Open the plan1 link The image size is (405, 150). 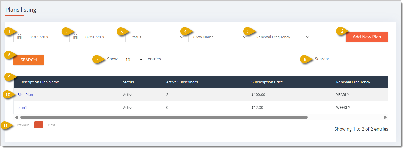tap(22, 108)
